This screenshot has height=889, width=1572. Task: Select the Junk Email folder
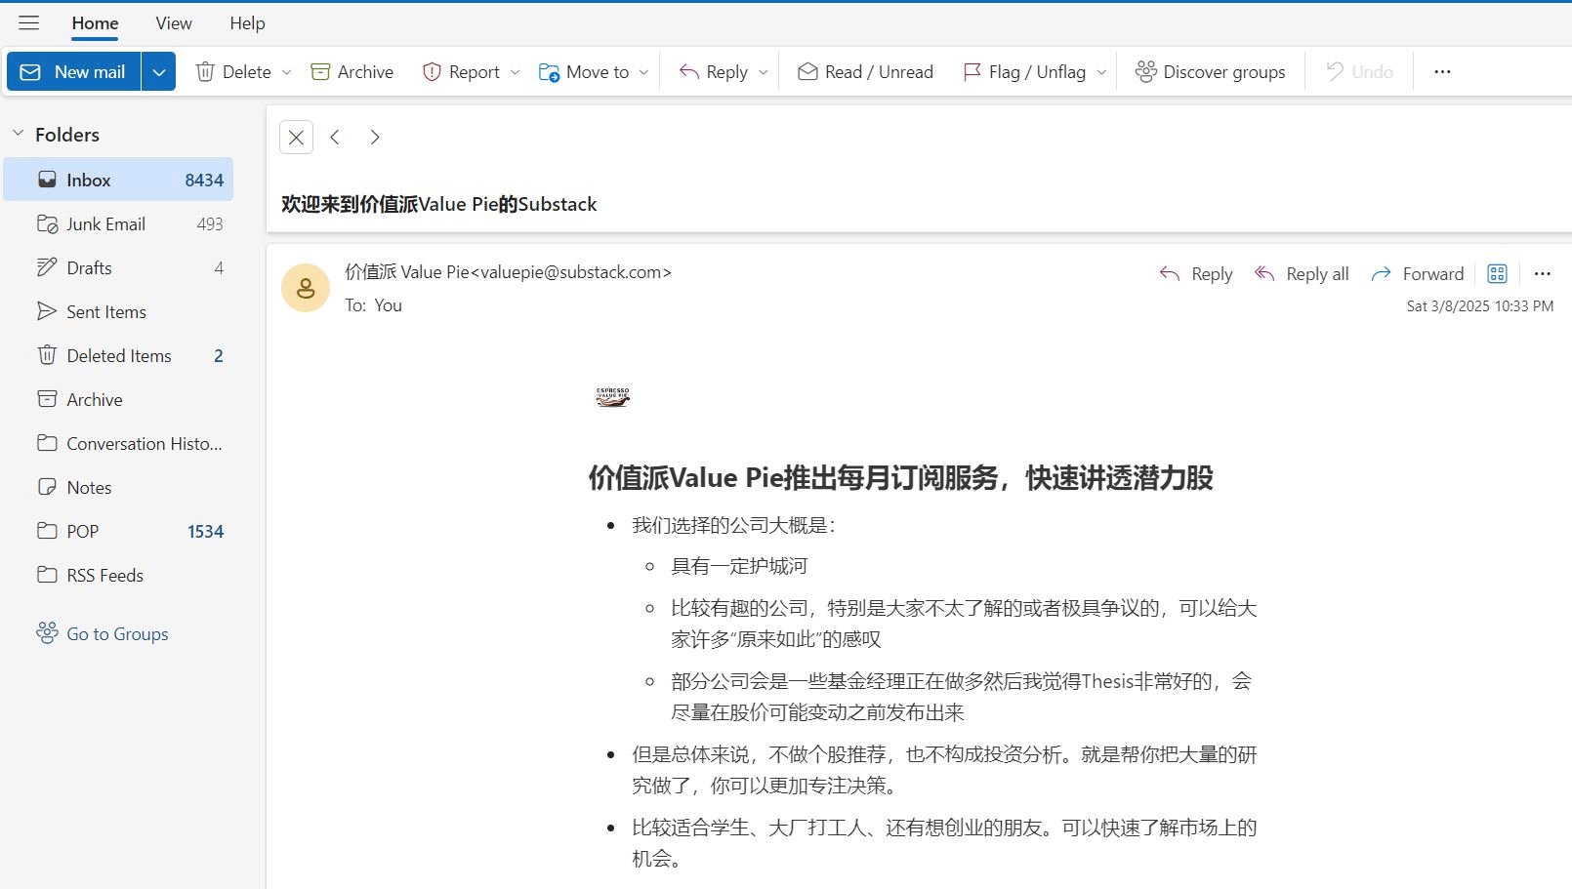(105, 224)
